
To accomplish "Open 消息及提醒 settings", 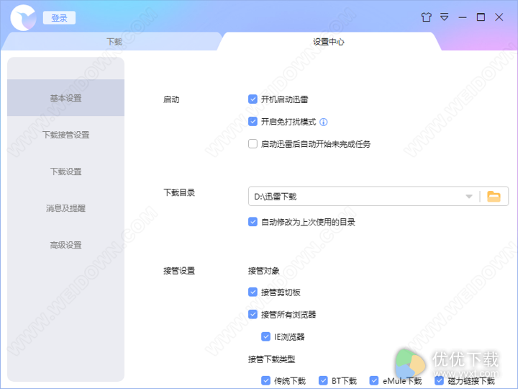I will [x=65, y=208].
